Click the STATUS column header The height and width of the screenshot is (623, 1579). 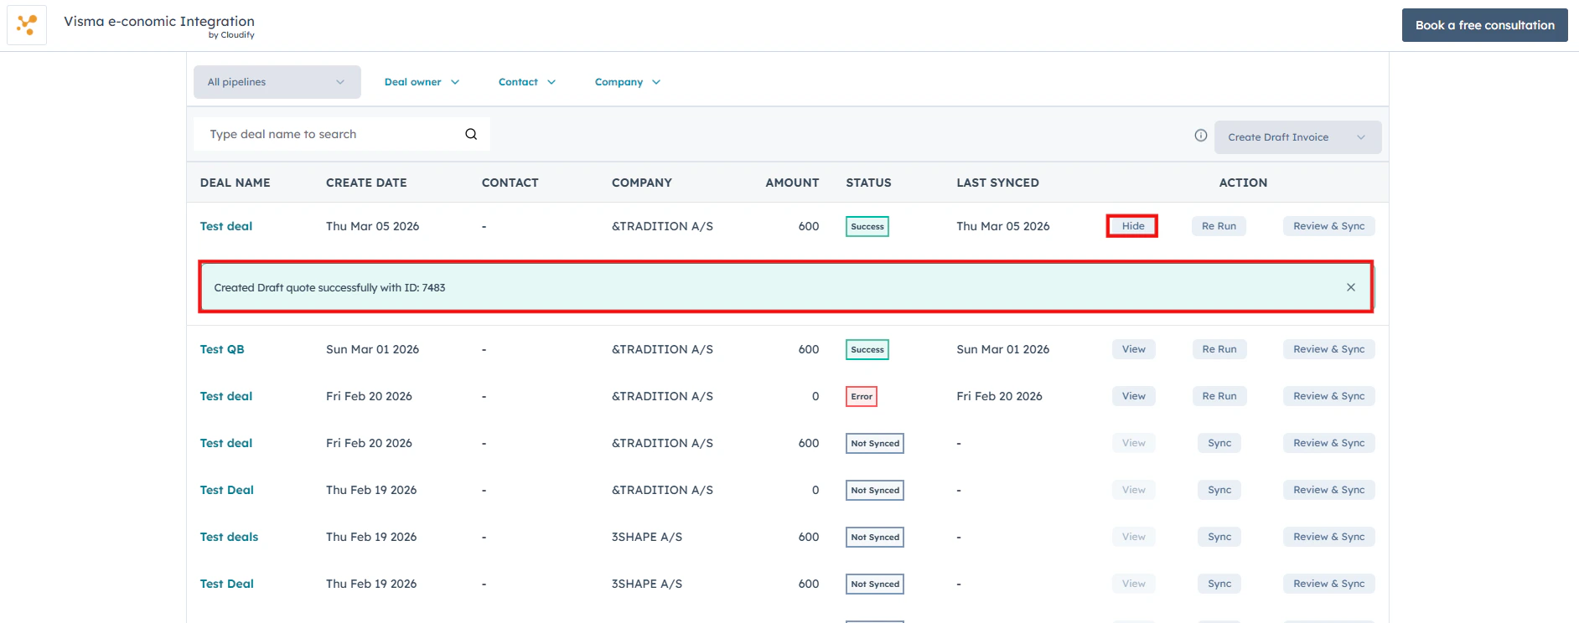click(868, 183)
